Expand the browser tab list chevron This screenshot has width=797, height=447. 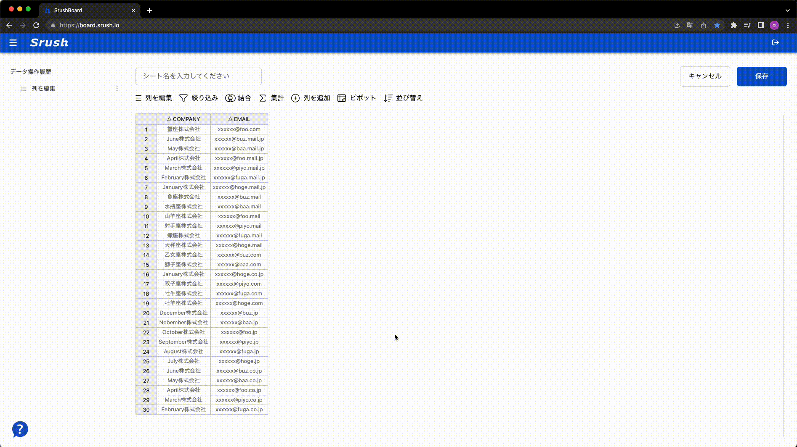point(787,10)
